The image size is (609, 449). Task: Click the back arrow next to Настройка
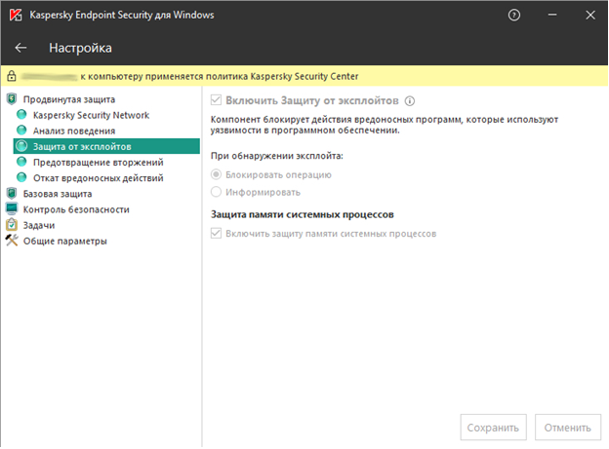[x=21, y=48]
